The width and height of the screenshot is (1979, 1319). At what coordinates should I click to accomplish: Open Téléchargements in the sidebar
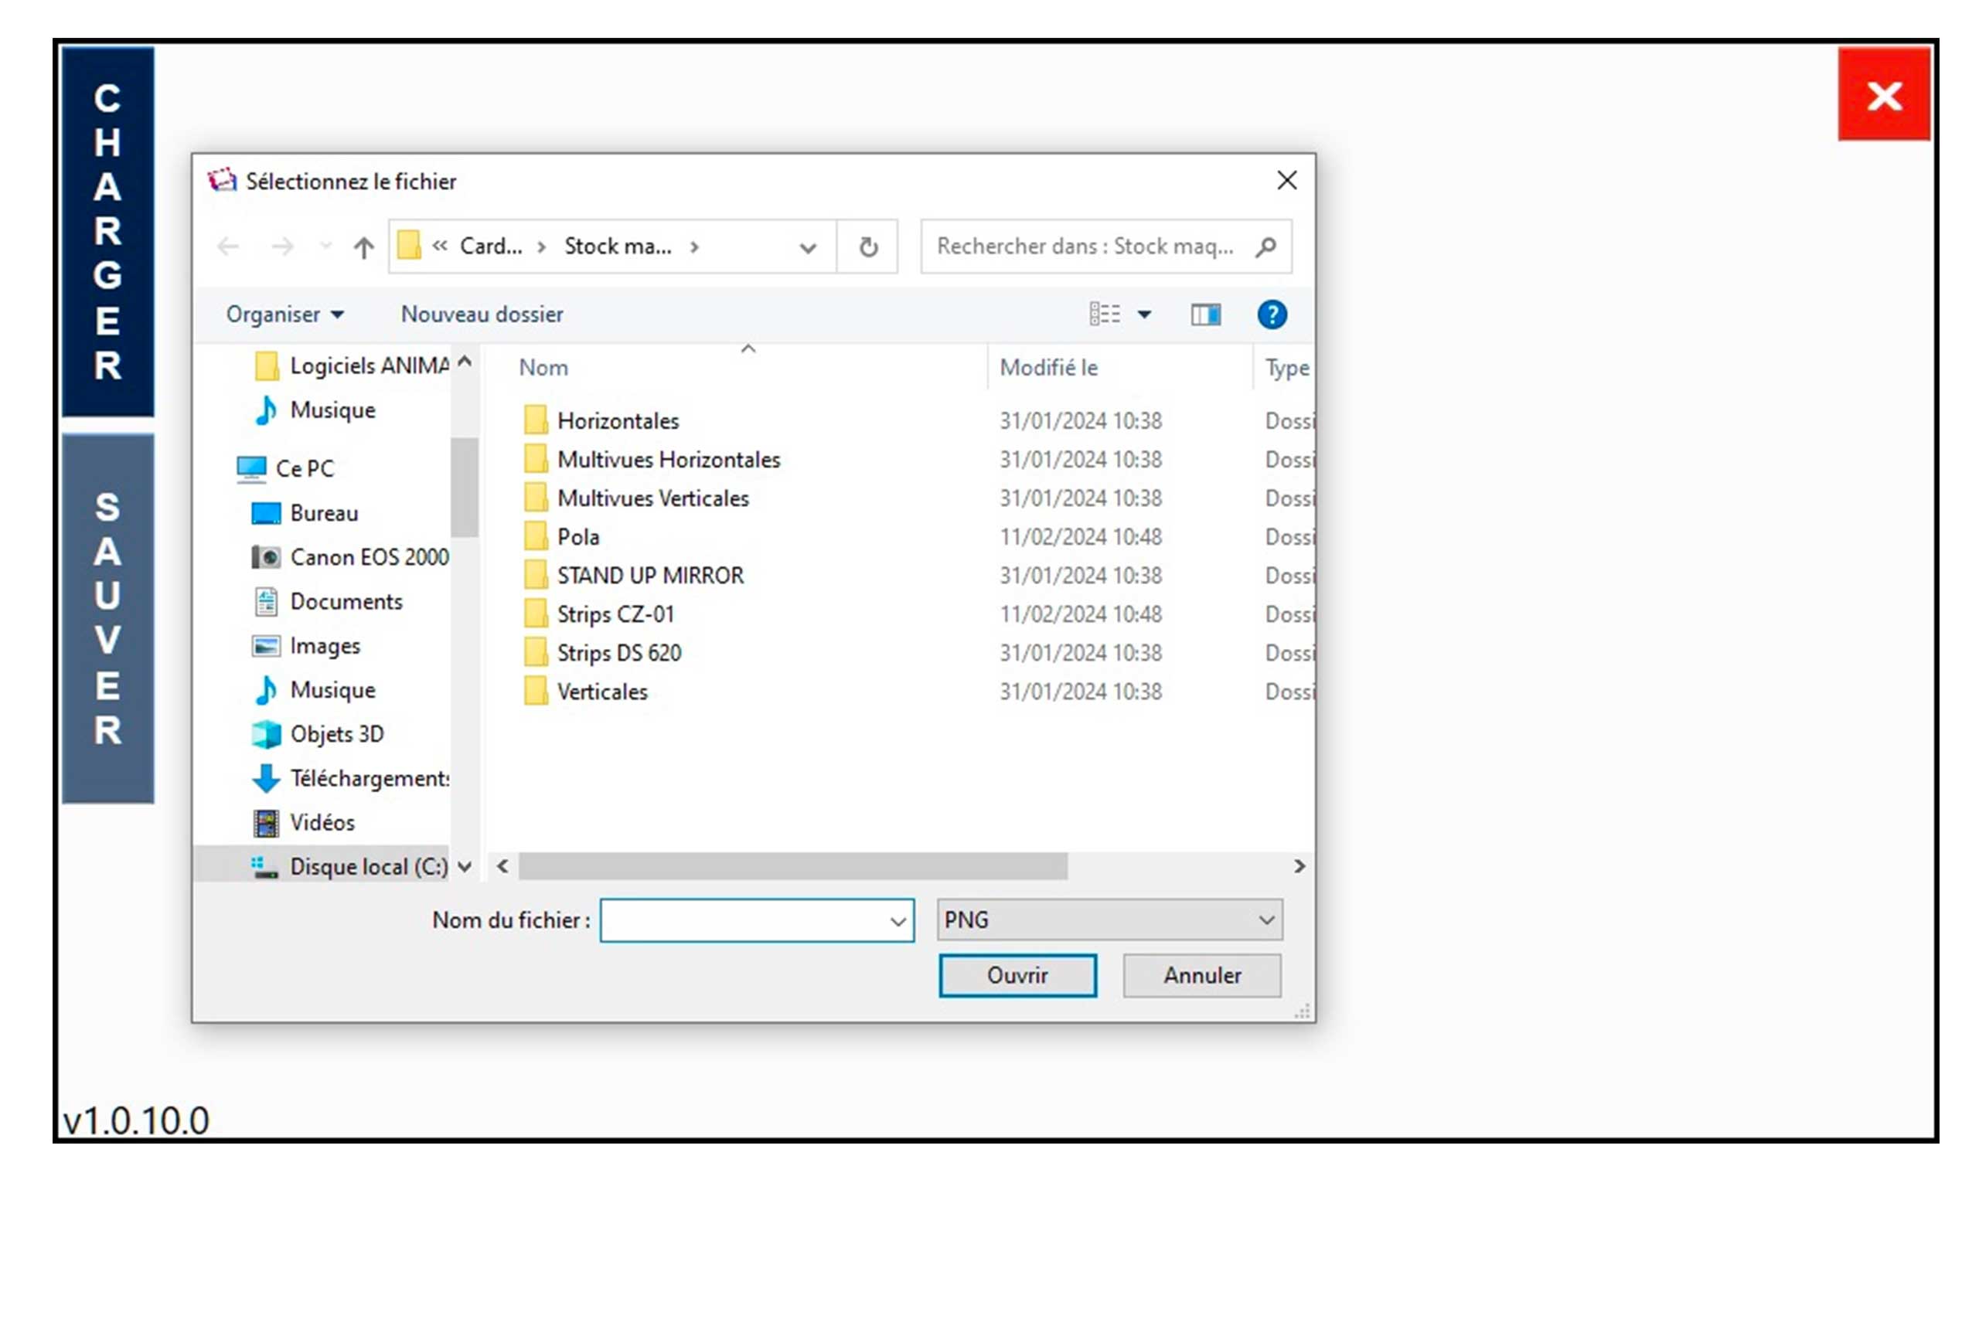tap(369, 779)
